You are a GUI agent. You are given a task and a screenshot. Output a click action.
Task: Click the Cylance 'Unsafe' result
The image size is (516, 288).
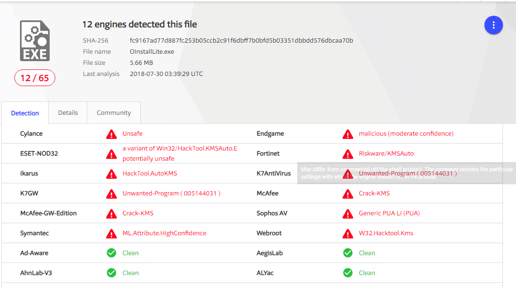point(133,133)
